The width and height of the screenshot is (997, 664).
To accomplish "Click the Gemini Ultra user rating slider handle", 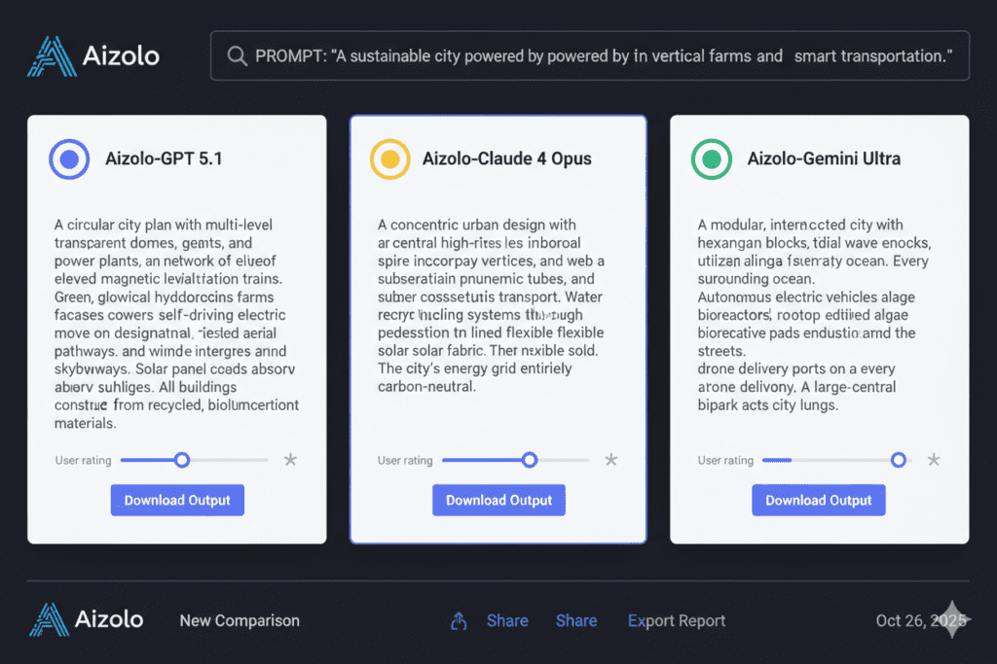I will tap(898, 460).
